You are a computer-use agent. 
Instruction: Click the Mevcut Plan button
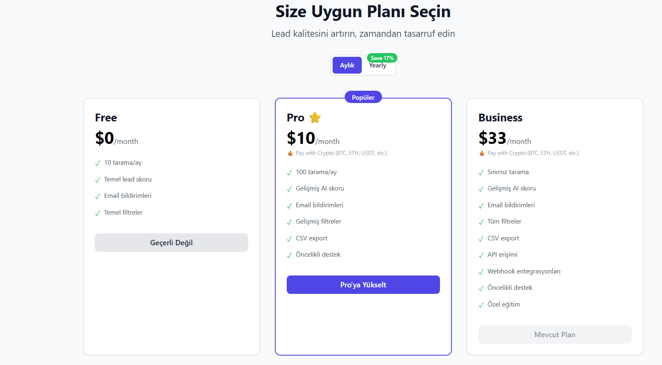click(x=555, y=335)
